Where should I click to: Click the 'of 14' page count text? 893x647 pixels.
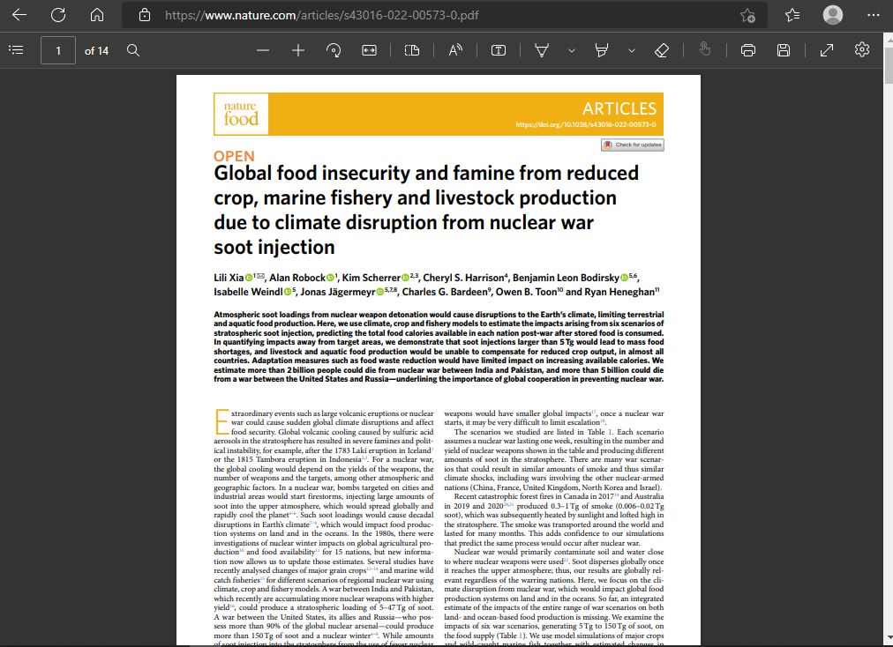pyautogui.click(x=96, y=50)
